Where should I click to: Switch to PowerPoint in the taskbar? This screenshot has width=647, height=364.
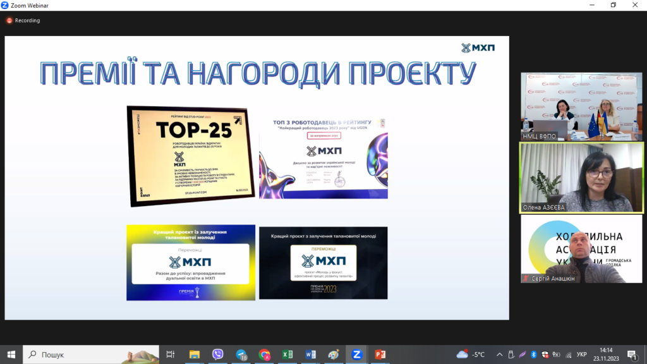[380, 355]
